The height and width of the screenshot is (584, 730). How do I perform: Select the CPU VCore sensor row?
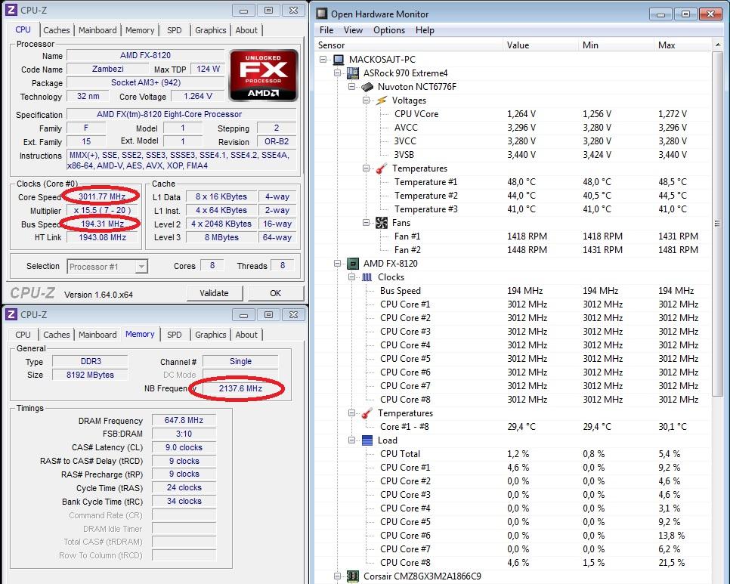513,114
